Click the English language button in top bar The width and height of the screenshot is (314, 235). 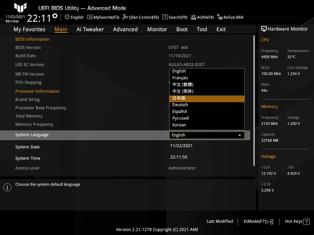tap(74, 17)
